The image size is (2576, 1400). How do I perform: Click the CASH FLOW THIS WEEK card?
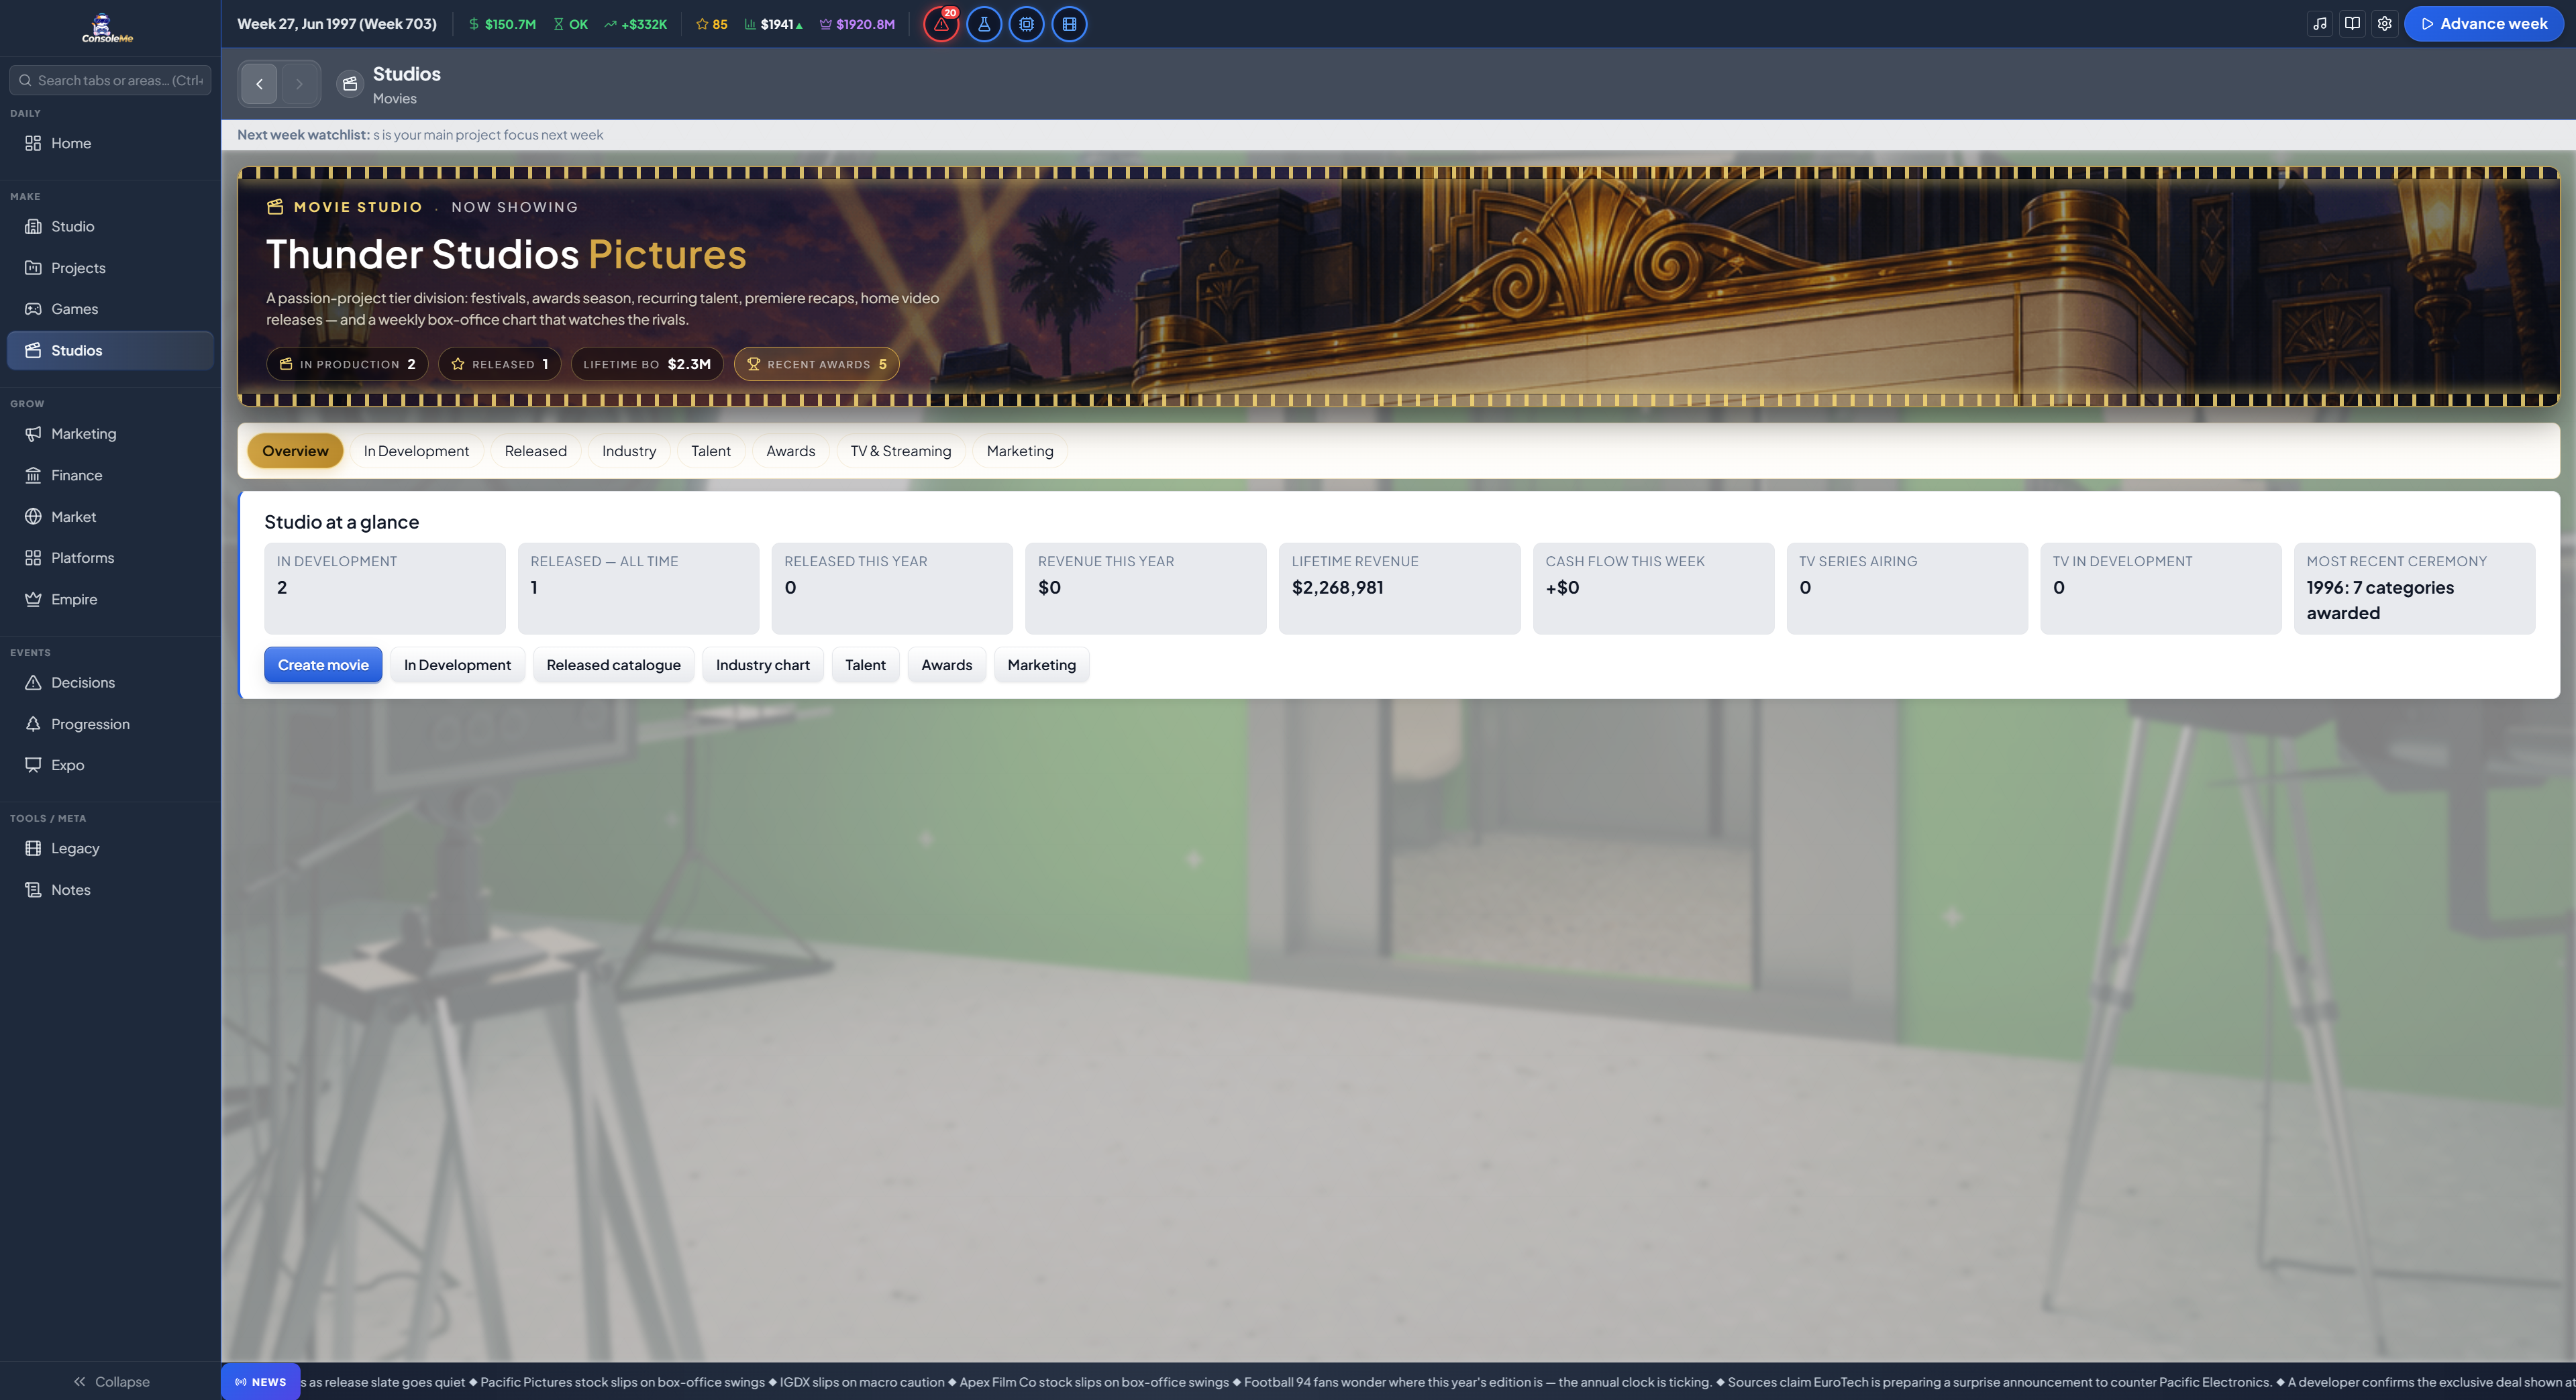coord(1653,588)
